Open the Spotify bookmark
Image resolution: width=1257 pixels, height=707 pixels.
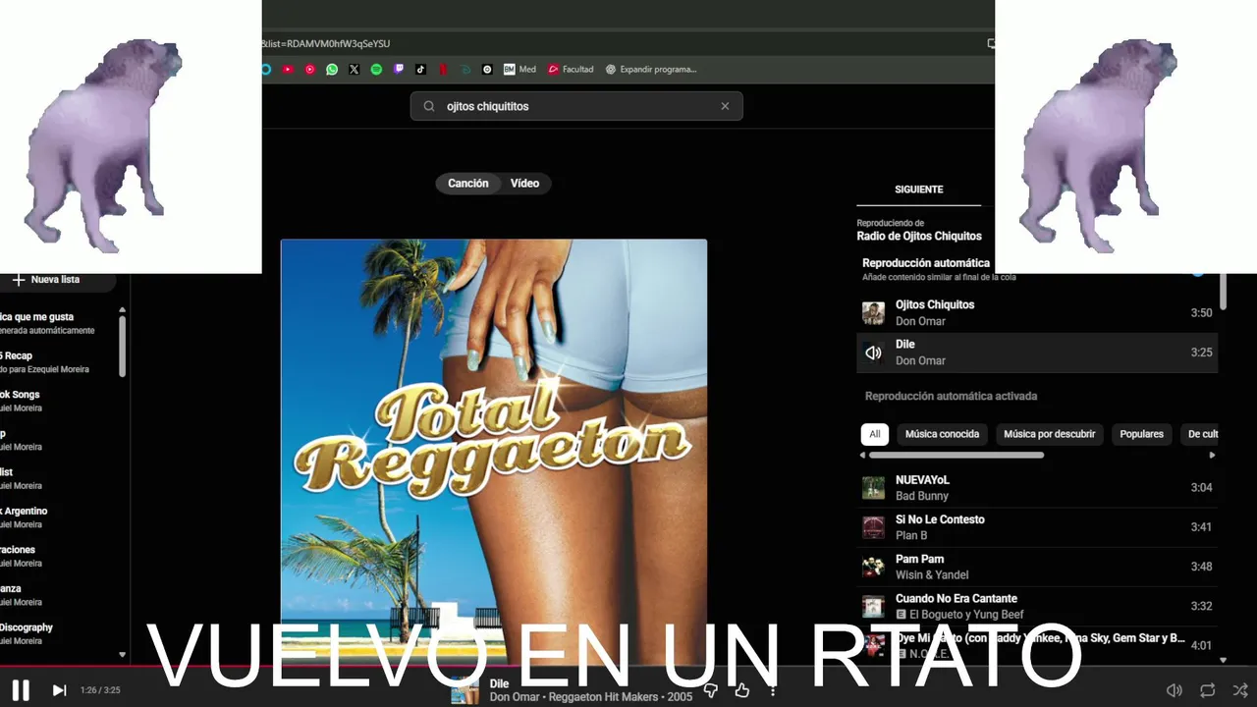pos(376,70)
